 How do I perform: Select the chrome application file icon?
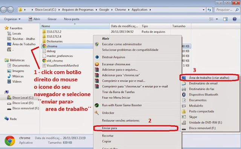point(44,46)
